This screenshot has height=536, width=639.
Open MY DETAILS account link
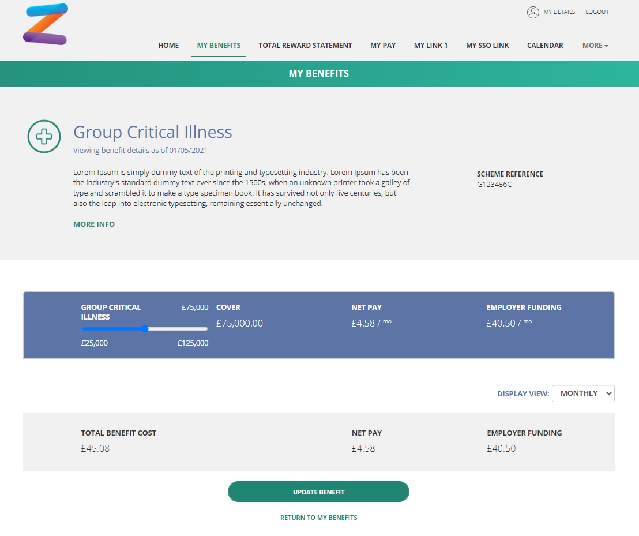(x=559, y=12)
